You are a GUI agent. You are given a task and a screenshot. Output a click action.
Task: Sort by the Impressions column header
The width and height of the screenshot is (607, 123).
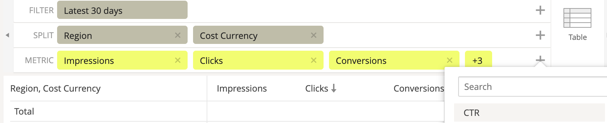[x=242, y=89]
